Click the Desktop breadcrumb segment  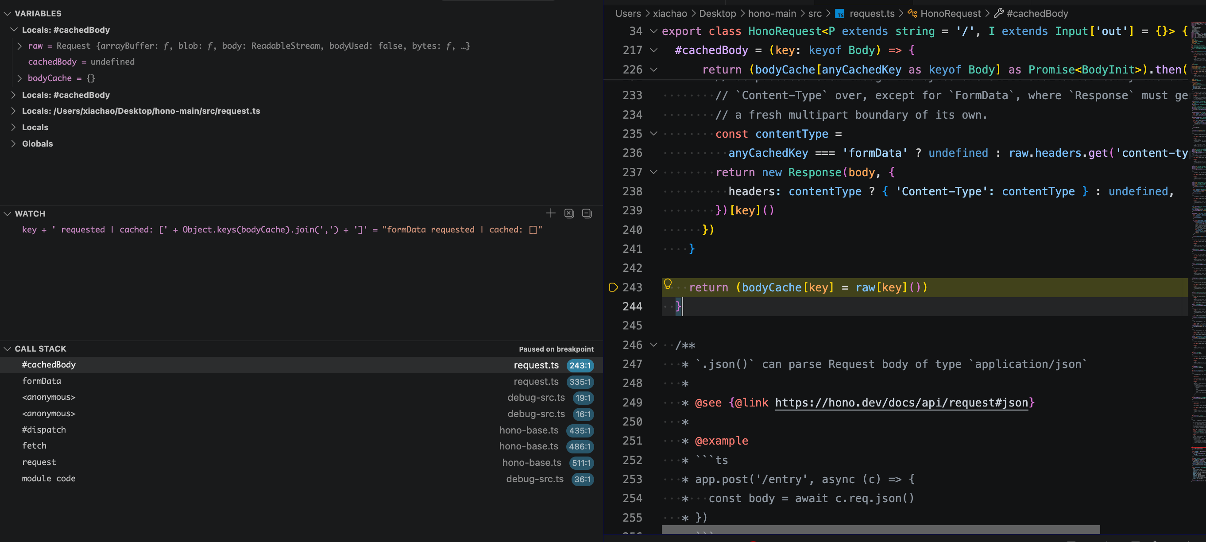point(717,14)
